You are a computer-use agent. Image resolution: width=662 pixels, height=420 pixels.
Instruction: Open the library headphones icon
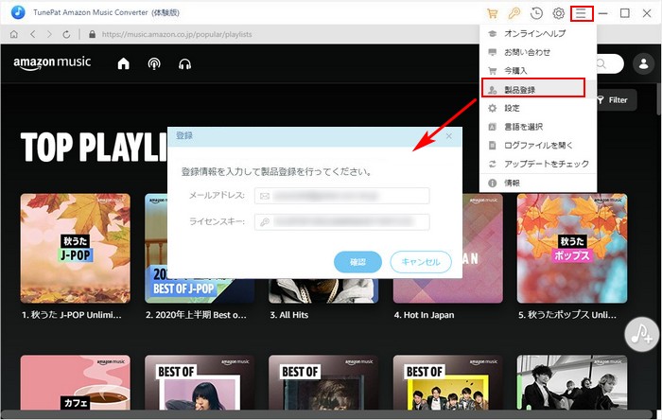click(x=185, y=64)
